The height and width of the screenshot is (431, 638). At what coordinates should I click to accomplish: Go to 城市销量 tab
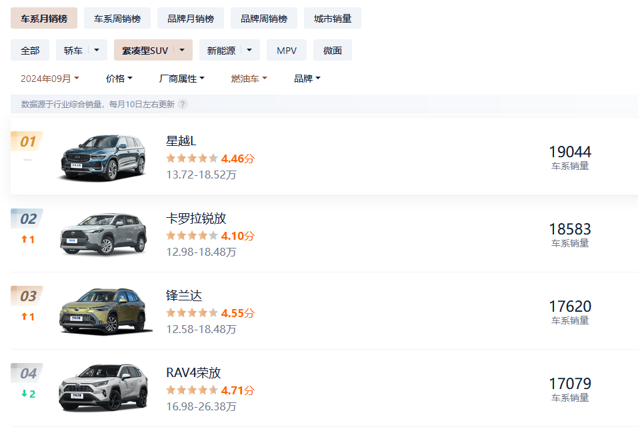coord(333,18)
